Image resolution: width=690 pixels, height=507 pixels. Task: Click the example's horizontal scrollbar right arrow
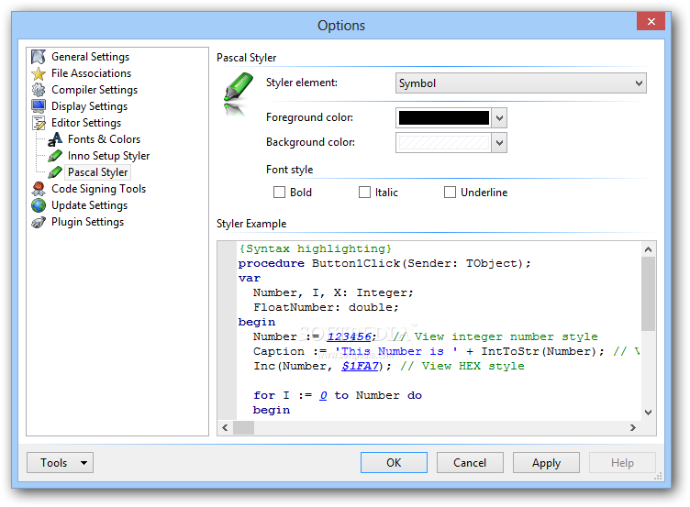click(633, 427)
